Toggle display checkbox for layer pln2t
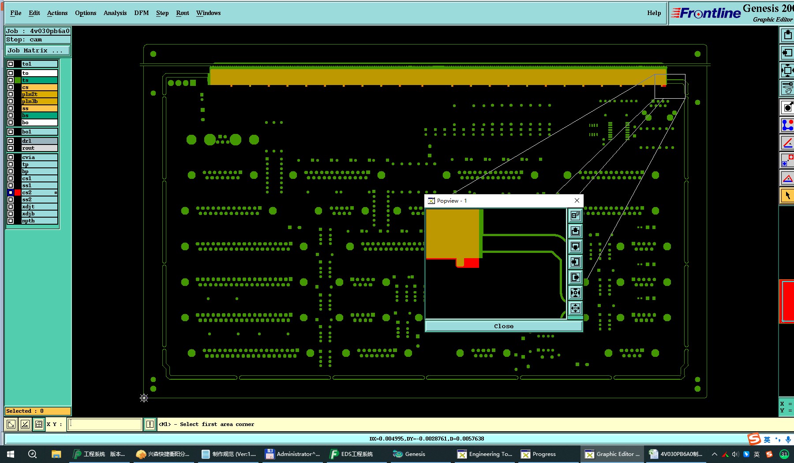The image size is (794, 463). 11,94
